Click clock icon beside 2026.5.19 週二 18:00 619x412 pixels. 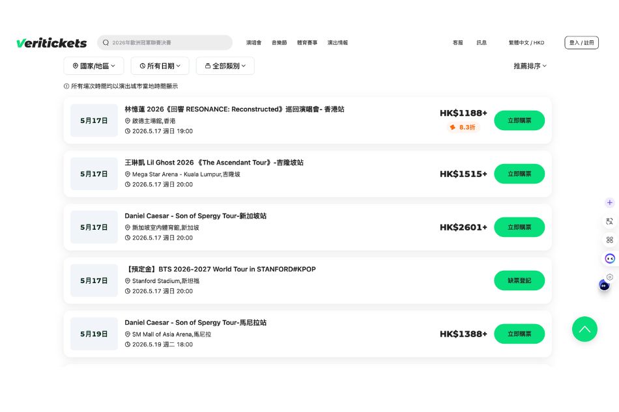coord(128,344)
